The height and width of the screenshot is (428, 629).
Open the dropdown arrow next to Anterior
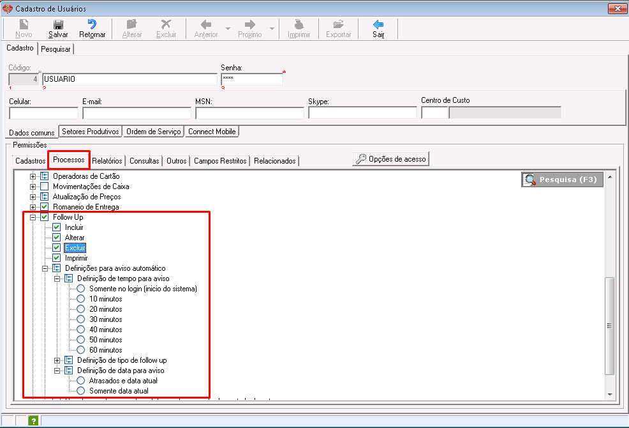tap(228, 29)
